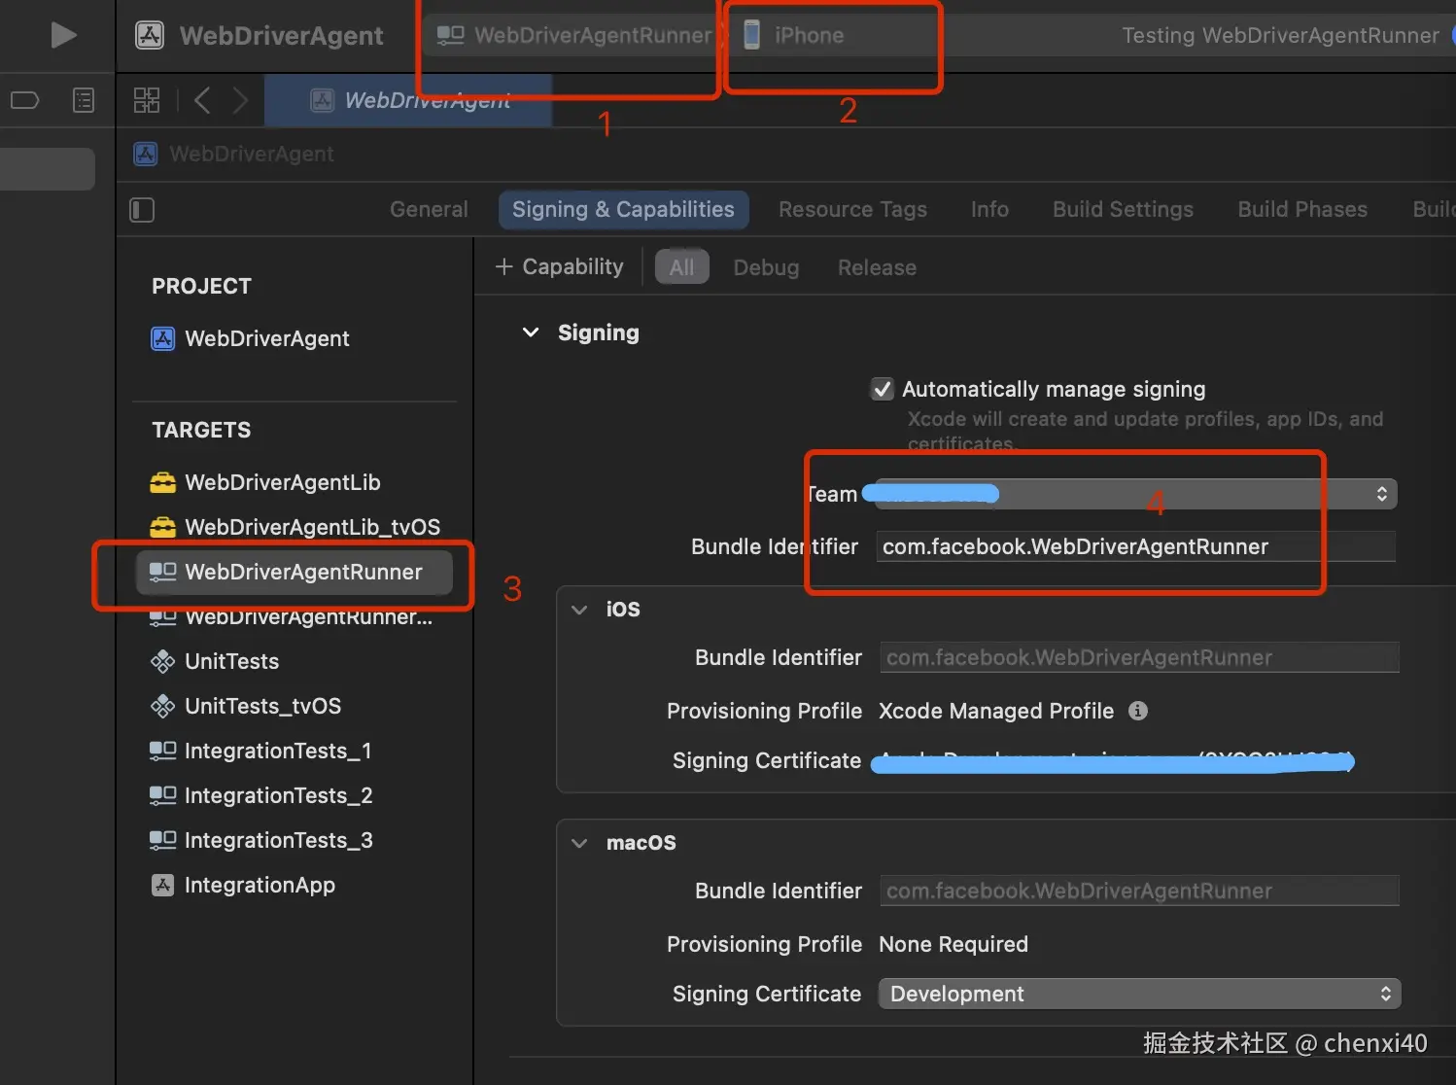
Task: Show Xcode Managed Profile info icon
Action: 1137,711
